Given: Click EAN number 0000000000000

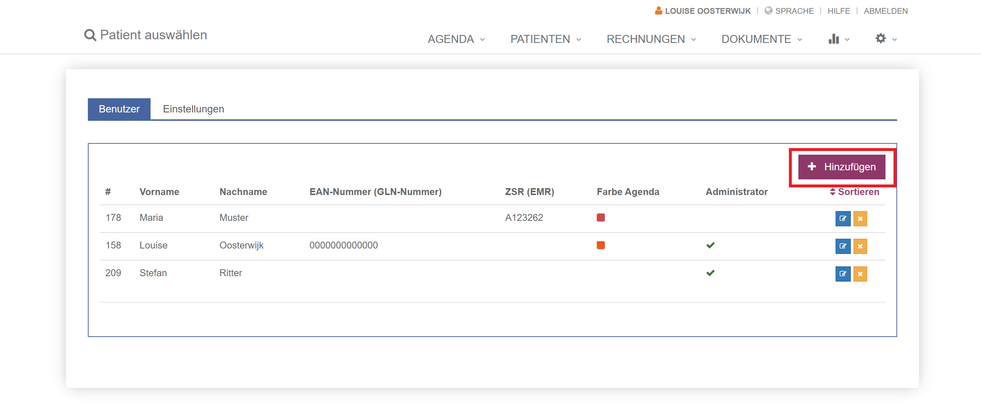Looking at the screenshot, I should [x=343, y=246].
